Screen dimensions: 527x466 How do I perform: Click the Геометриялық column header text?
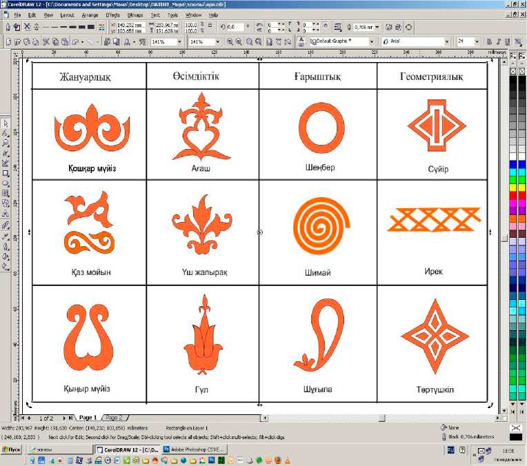pyautogui.click(x=432, y=77)
